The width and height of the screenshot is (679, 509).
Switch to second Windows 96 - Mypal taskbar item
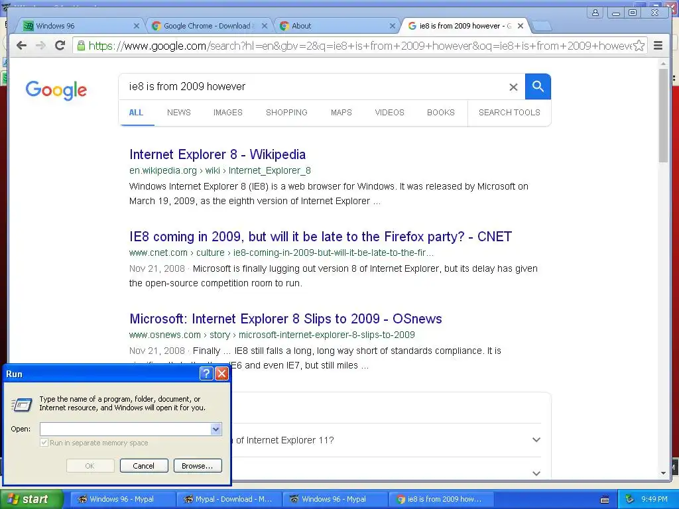pyautogui.click(x=334, y=500)
